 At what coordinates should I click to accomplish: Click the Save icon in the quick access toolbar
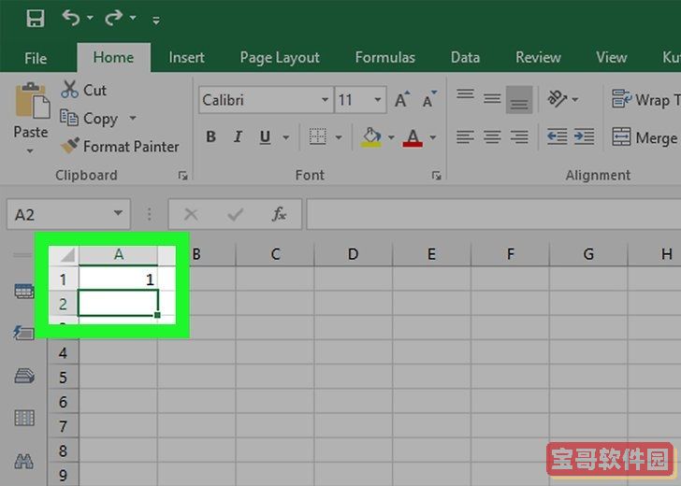[36, 19]
